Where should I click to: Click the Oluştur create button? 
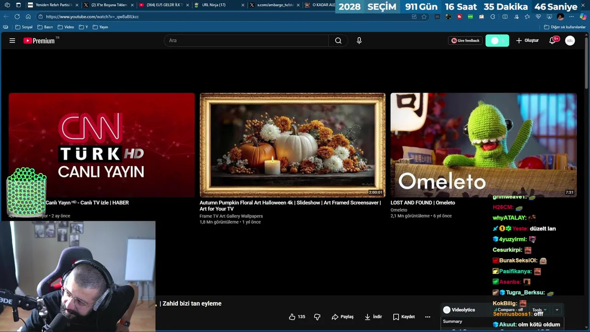coord(527,41)
